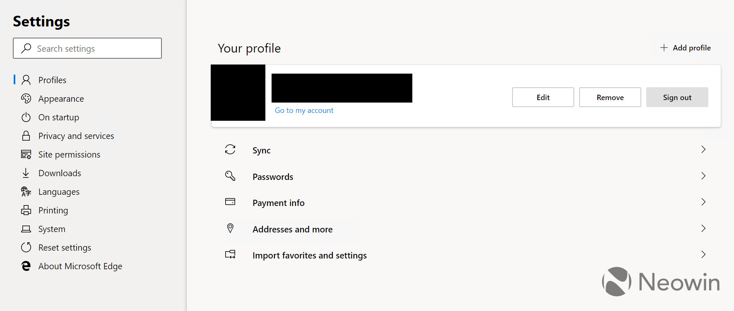This screenshot has width=734, height=311.
Task: Expand the Sync section chevron
Action: click(x=703, y=149)
